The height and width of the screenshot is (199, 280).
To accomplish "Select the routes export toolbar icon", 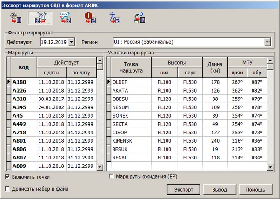I will (x=40, y=17).
